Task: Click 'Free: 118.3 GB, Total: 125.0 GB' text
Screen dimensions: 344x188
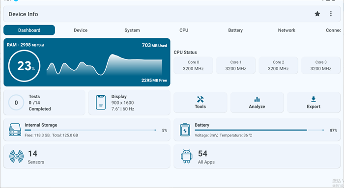Action: (x=51, y=135)
